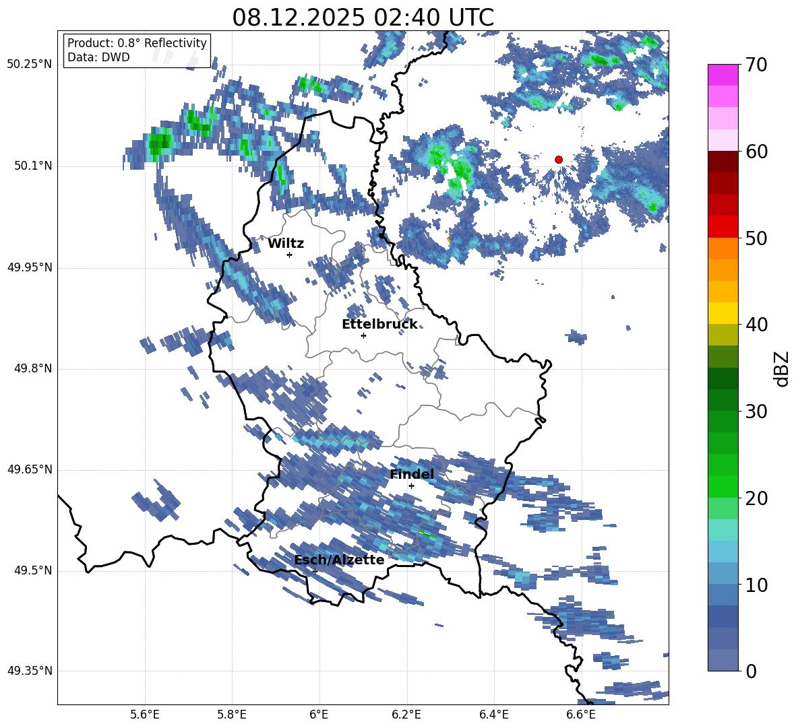The image size is (798, 728).
Task: Click the 49.95°N latitude label
Action: pos(30,267)
